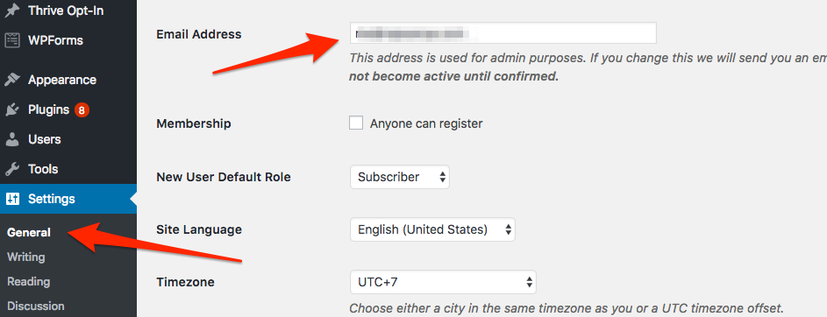Click the Plugins plug icon
The height and width of the screenshot is (317, 827).
point(12,109)
